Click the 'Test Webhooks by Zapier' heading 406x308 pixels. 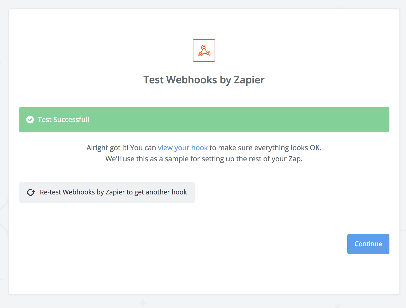(204, 80)
